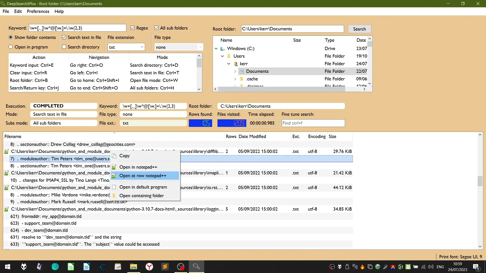The width and height of the screenshot is (486, 273).
Task: Enable the Search directory checkbox
Action: click(64, 47)
